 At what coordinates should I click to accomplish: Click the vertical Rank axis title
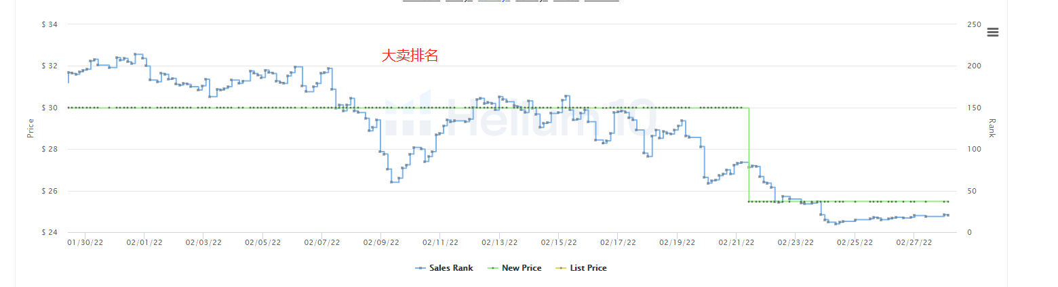[992, 129]
